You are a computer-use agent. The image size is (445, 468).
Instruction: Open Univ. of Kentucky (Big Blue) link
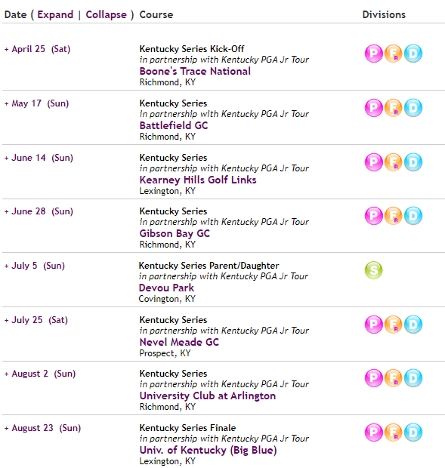point(209,450)
